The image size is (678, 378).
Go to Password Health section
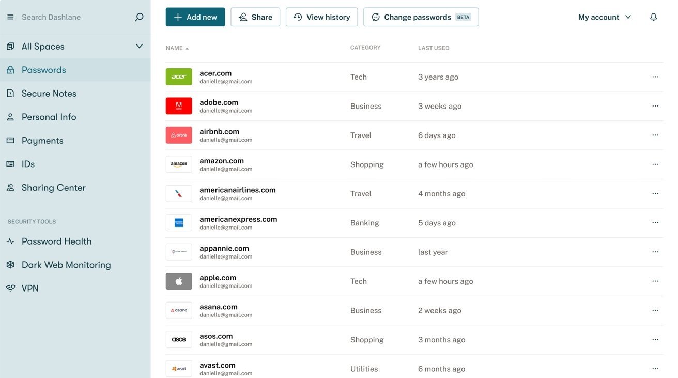[x=56, y=241]
